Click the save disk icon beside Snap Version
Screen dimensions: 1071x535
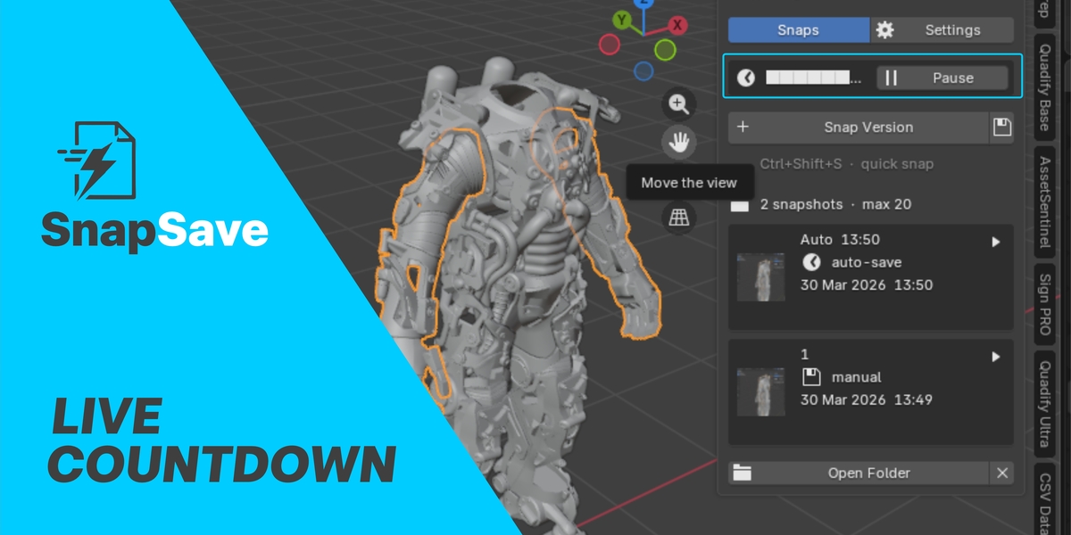(x=1002, y=128)
